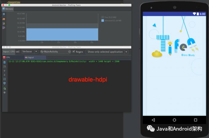Open the Verbose log level dropdown
Screen dimensions: 209x138
30,51
